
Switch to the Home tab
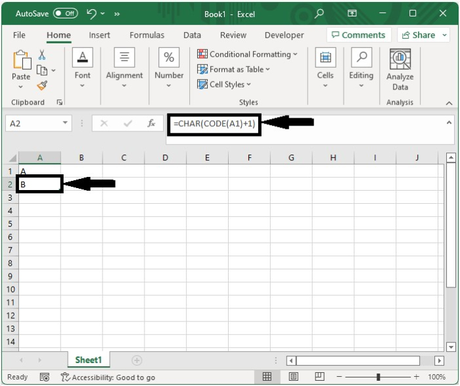(x=58, y=36)
